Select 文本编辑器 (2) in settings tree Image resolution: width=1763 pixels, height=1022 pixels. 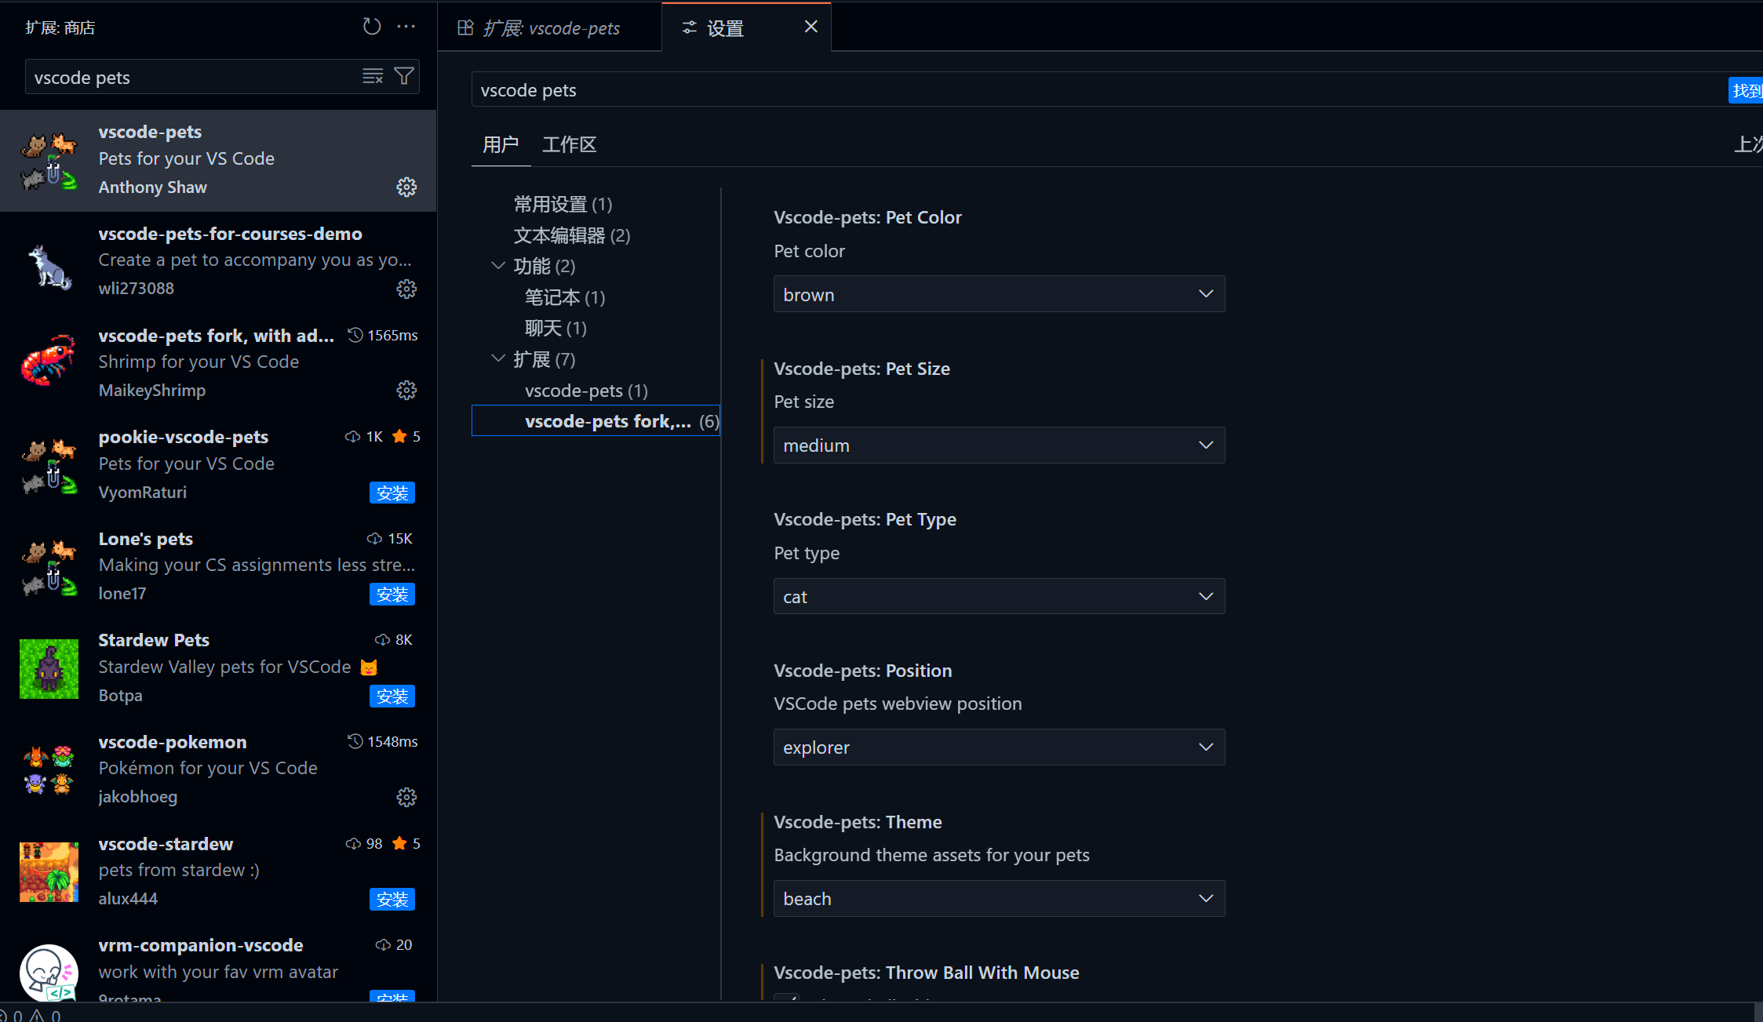(572, 235)
